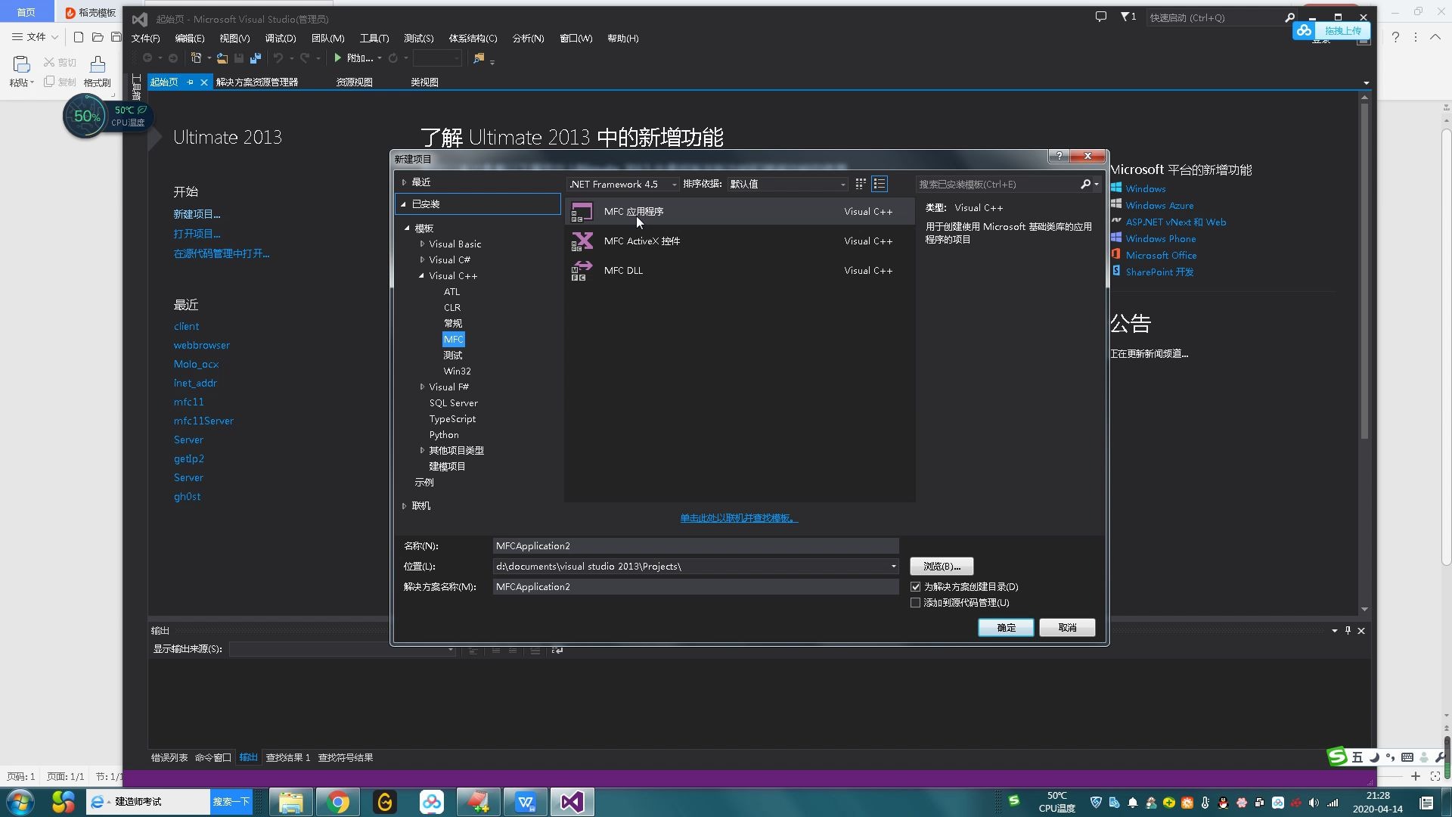Click the Windows Azure link
The height and width of the screenshot is (817, 1452).
click(x=1159, y=205)
